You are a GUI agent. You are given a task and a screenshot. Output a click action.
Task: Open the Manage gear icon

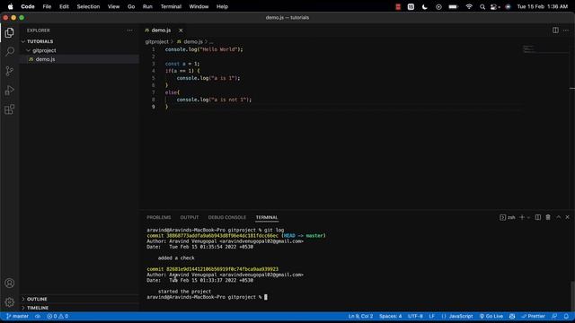pos(10,301)
